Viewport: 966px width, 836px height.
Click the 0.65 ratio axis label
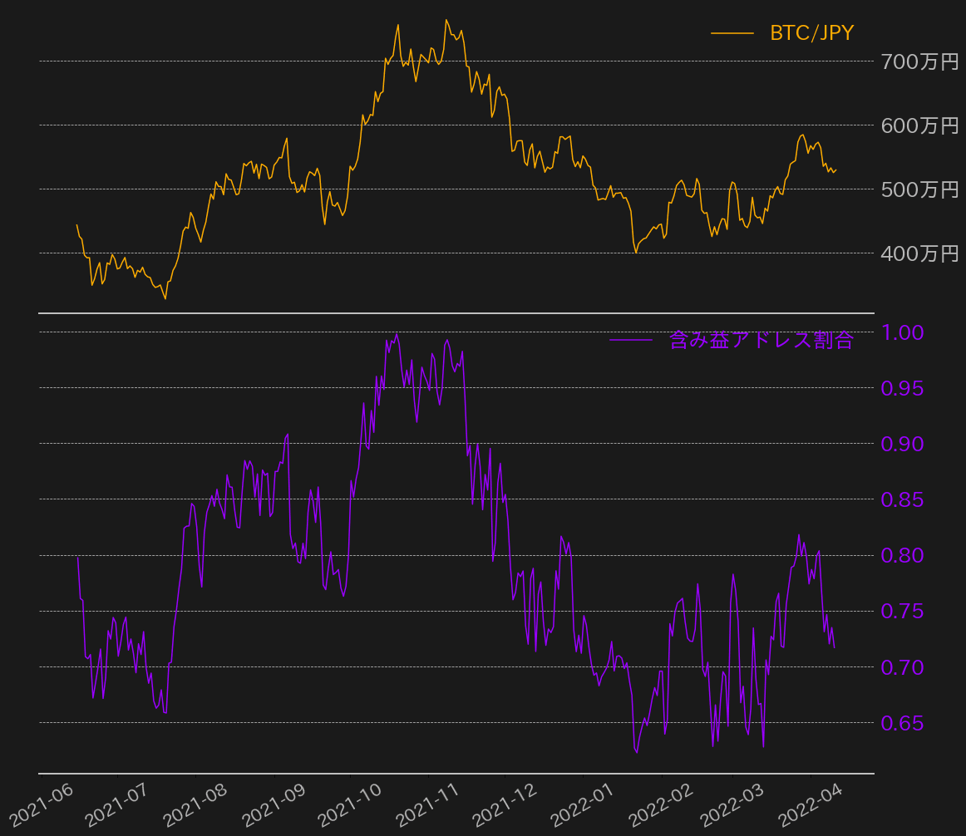pyautogui.click(x=902, y=724)
